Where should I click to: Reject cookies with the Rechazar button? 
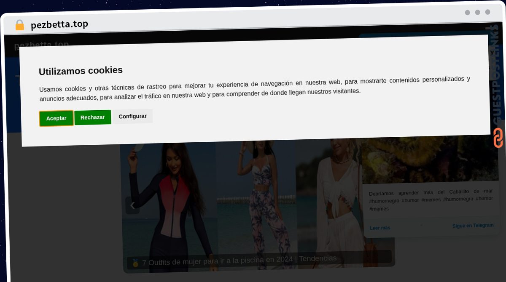pyautogui.click(x=92, y=117)
